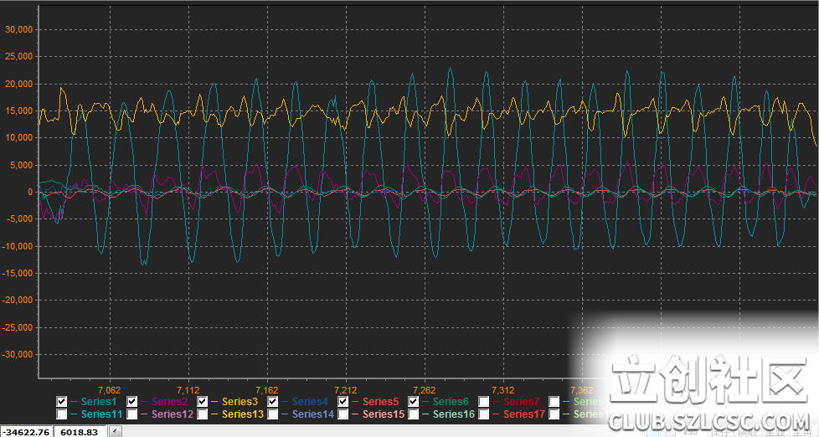The width and height of the screenshot is (819, 437).
Task: Click the Series3 legend label
Action: pyautogui.click(x=240, y=402)
